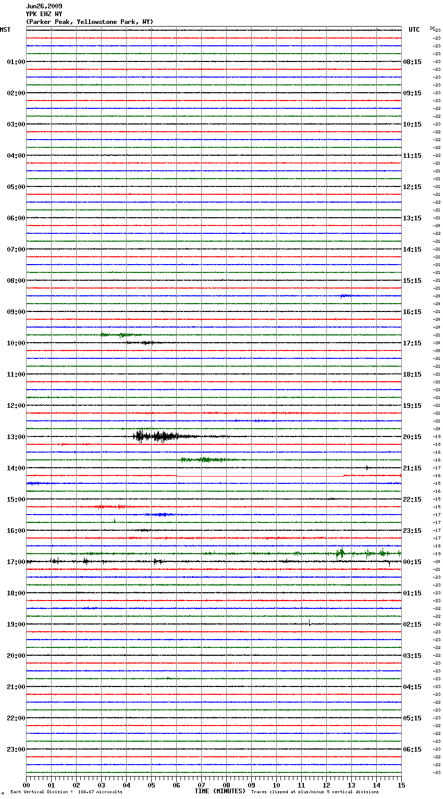The image size is (443, 799).
Task: Click the DC column header at top right
Action: (x=433, y=28)
